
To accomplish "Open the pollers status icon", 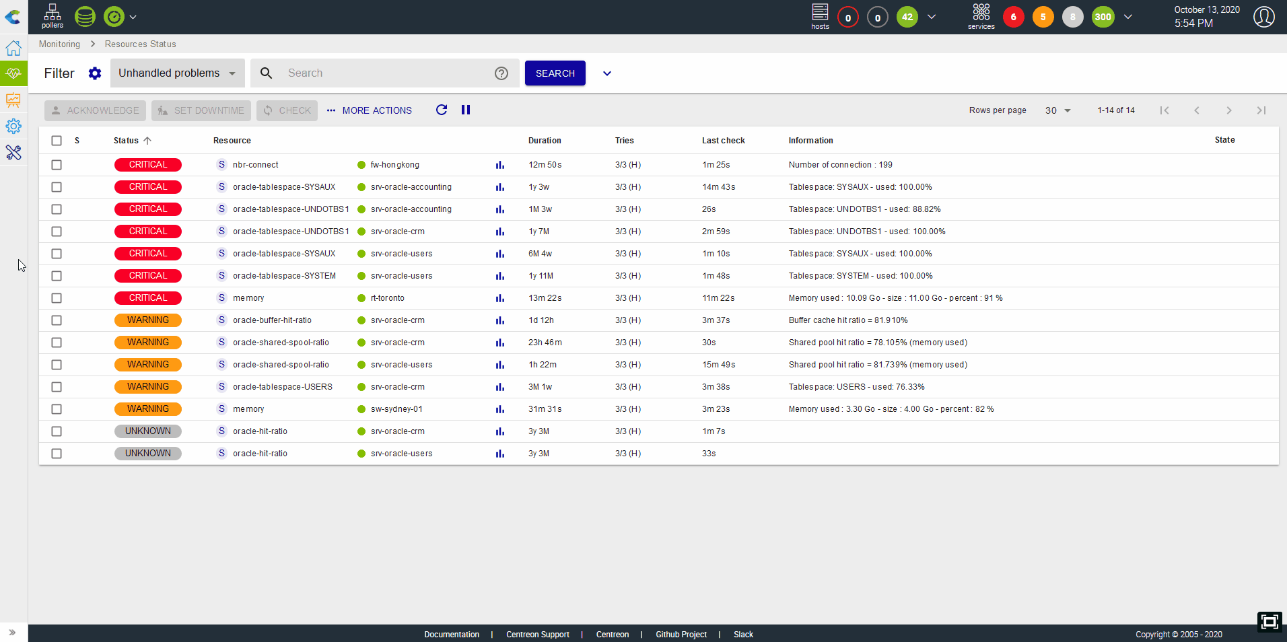I will (x=52, y=16).
